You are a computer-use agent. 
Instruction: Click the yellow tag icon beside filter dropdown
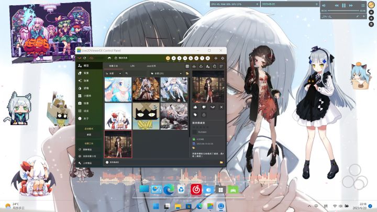tap(187, 73)
